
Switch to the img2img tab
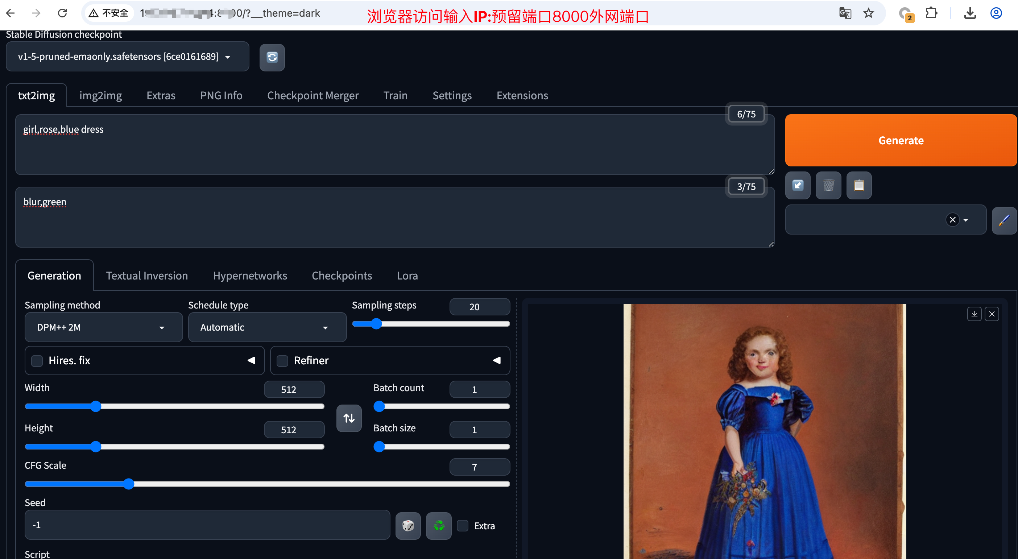(100, 95)
